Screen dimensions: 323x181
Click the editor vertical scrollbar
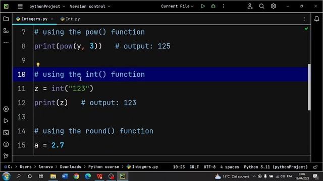pos(309,87)
